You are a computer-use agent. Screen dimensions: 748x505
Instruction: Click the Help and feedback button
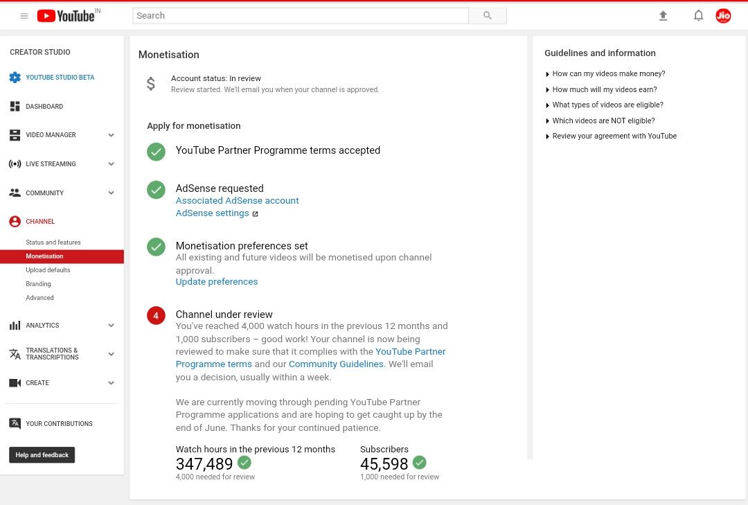42,455
